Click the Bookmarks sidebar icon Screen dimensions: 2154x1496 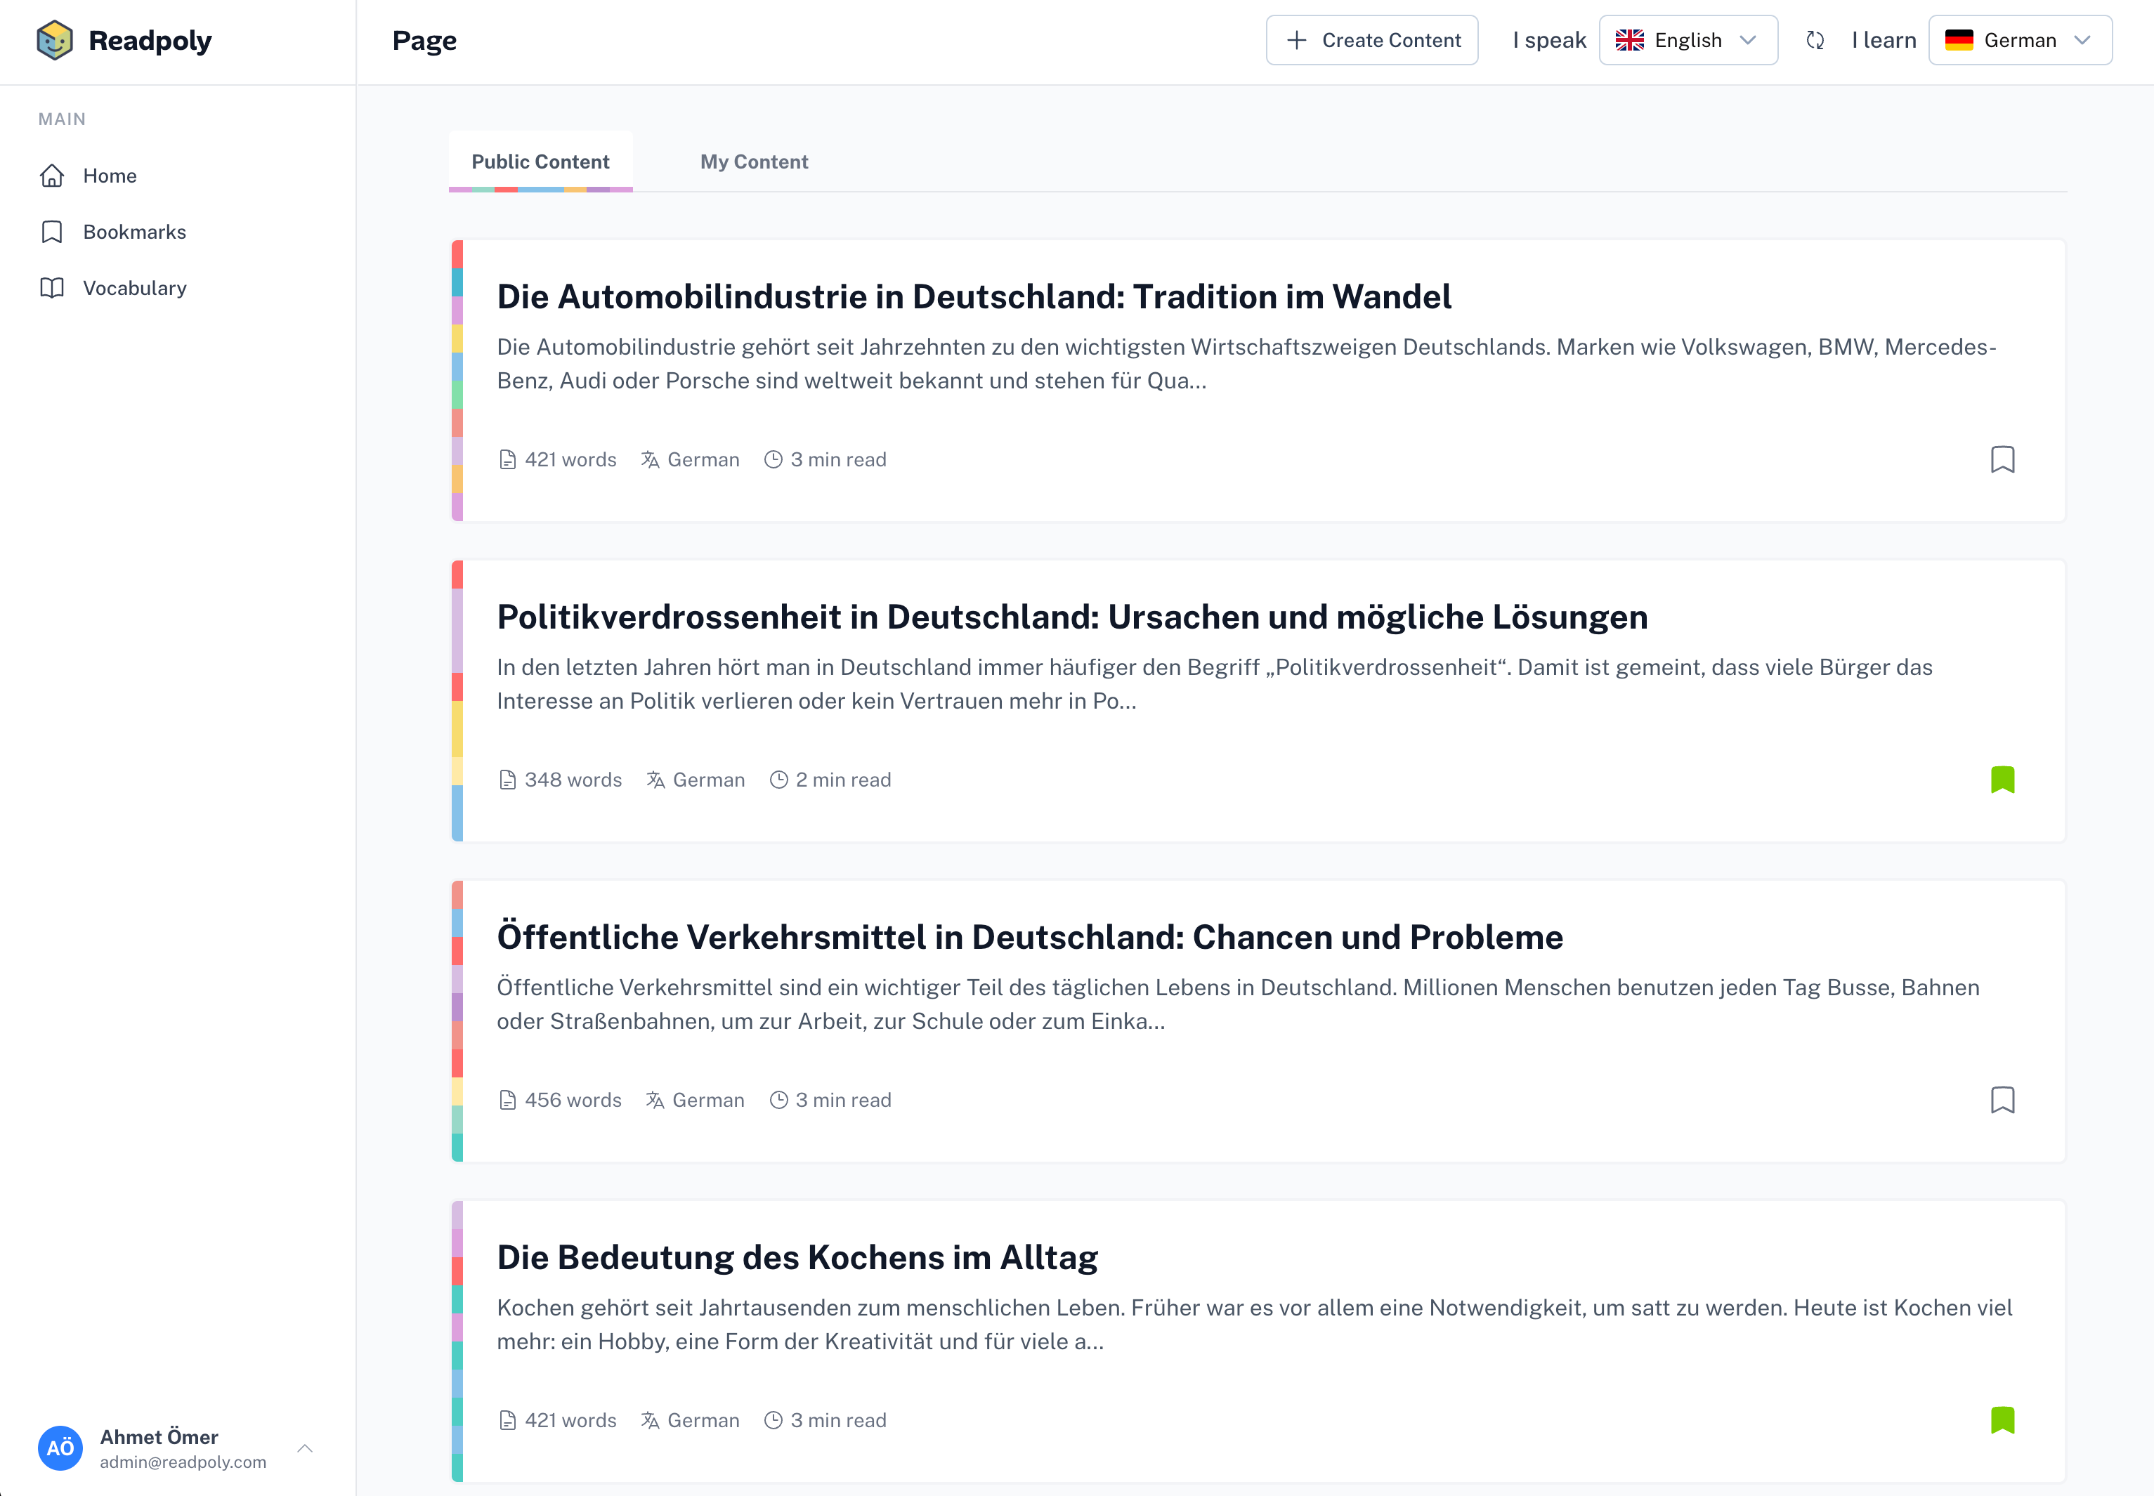(53, 232)
